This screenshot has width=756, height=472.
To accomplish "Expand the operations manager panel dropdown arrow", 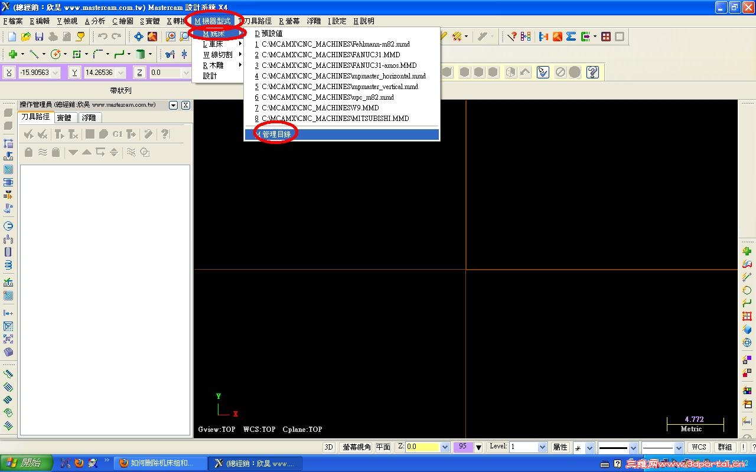I will [x=173, y=105].
